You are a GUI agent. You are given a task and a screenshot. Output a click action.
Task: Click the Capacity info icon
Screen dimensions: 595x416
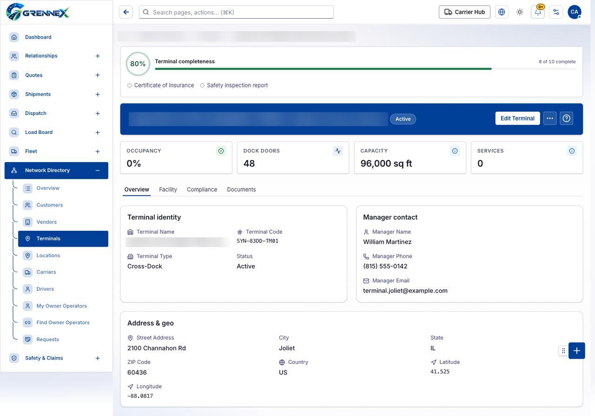pos(455,151)
